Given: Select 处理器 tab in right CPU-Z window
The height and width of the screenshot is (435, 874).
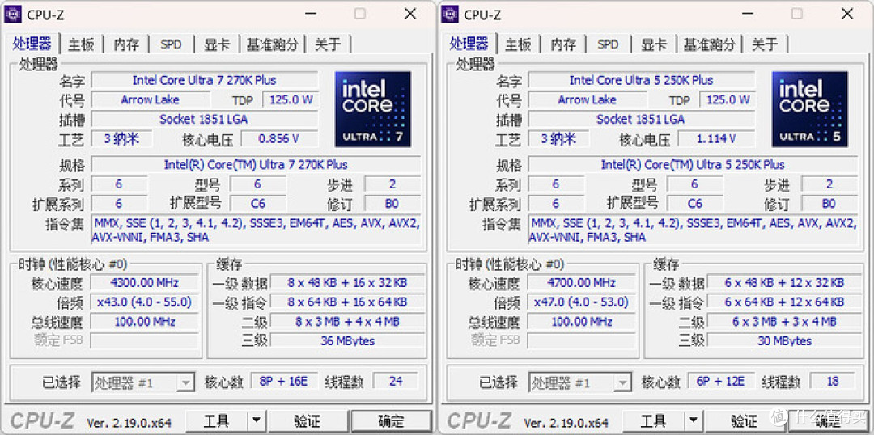Looking at the screenshot, I should [x=469, y=44].
